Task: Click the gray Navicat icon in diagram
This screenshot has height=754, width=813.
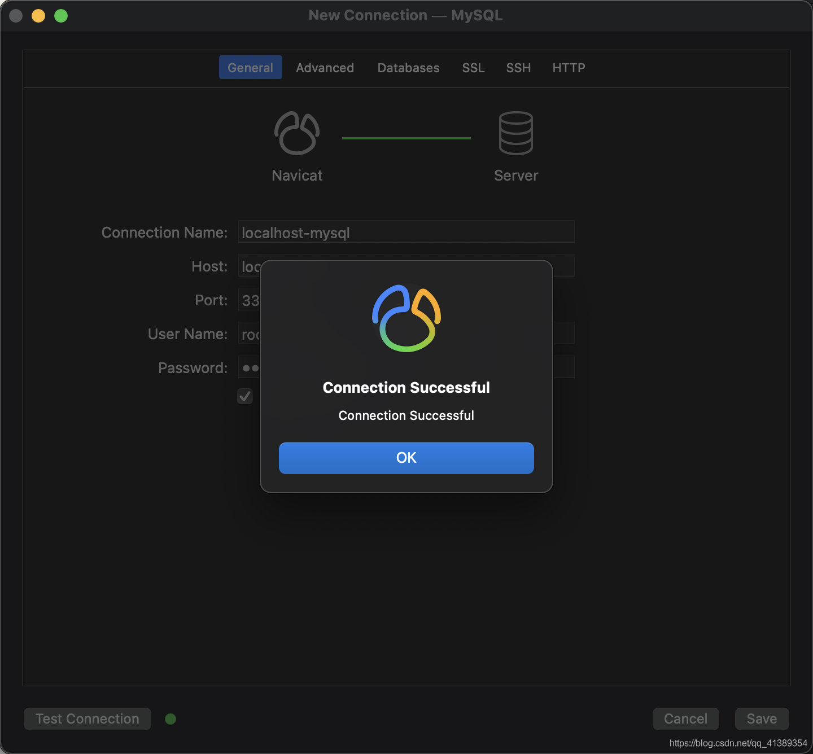Action: click(297, 133)
